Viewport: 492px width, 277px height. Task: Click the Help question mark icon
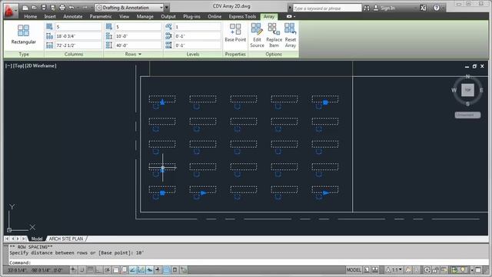click(437, 8)
